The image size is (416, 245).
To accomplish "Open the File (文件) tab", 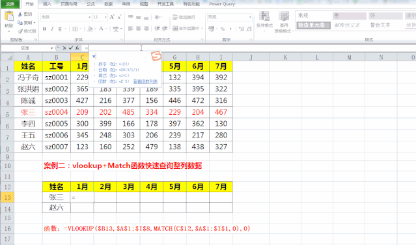I will coord(10,4).
